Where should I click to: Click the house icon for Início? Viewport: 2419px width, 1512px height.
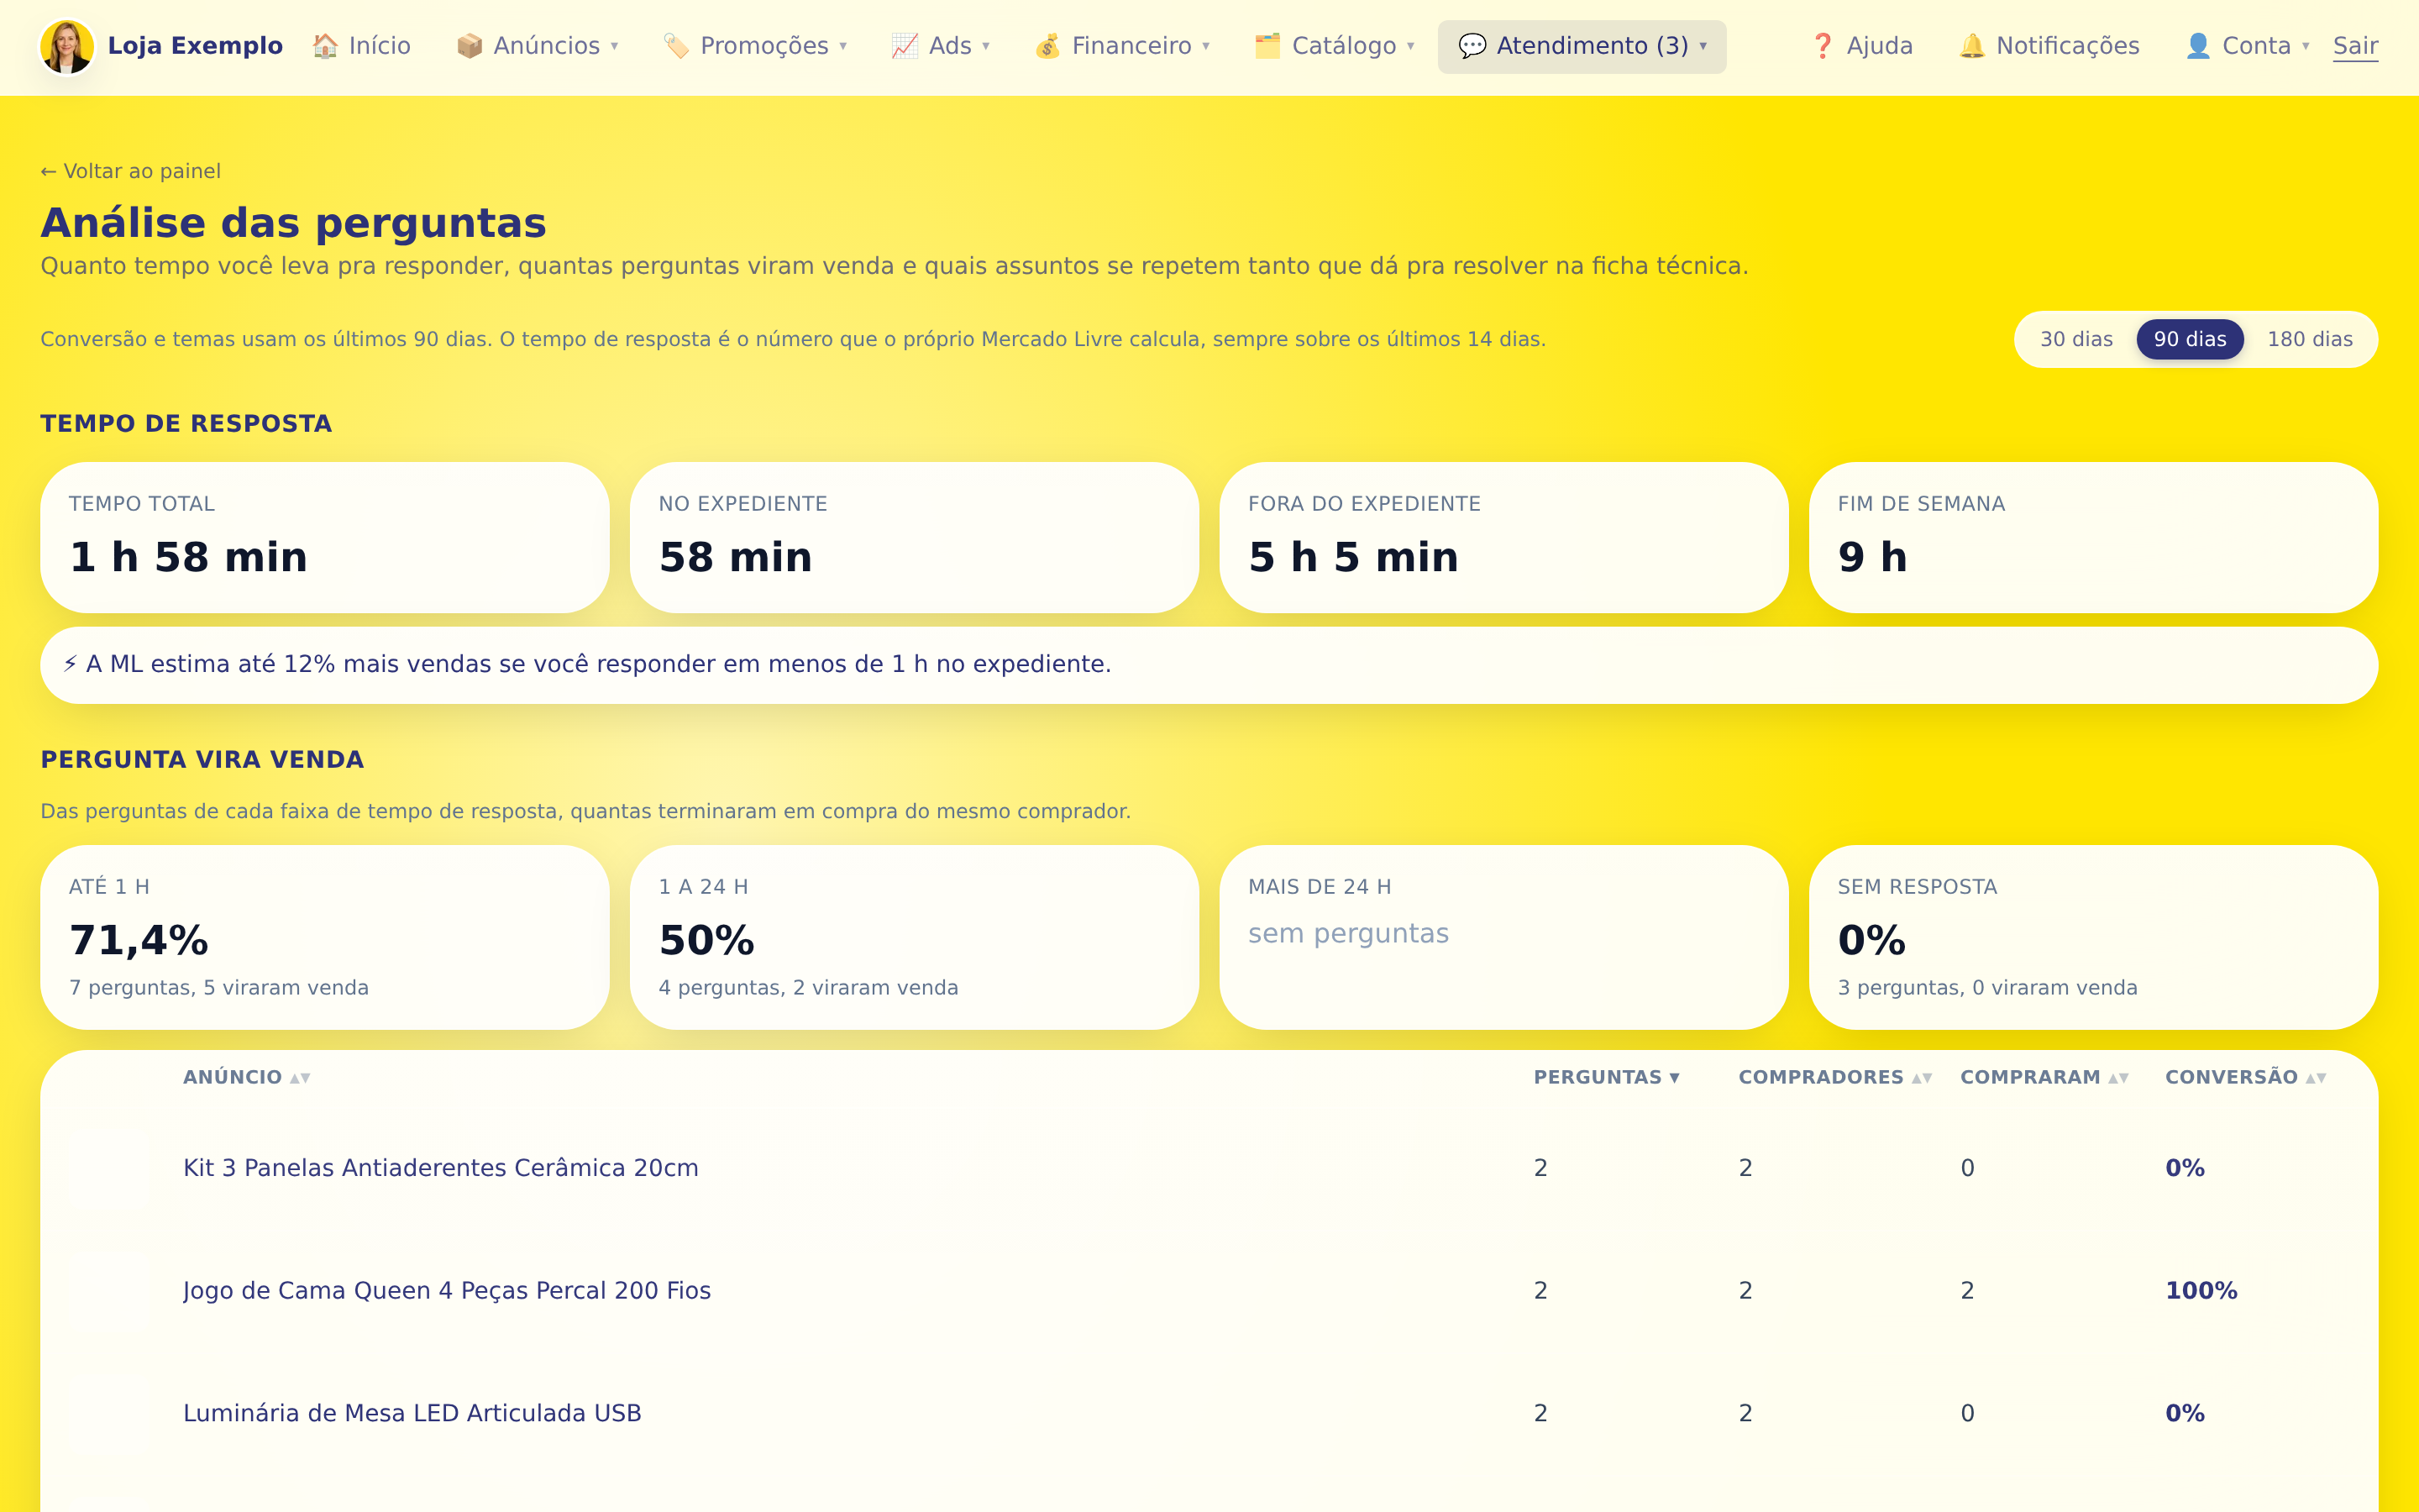325,46
